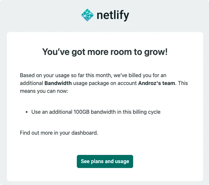
Task: Select the bold "Bandwidth" word
Action: tap(58, 83)
